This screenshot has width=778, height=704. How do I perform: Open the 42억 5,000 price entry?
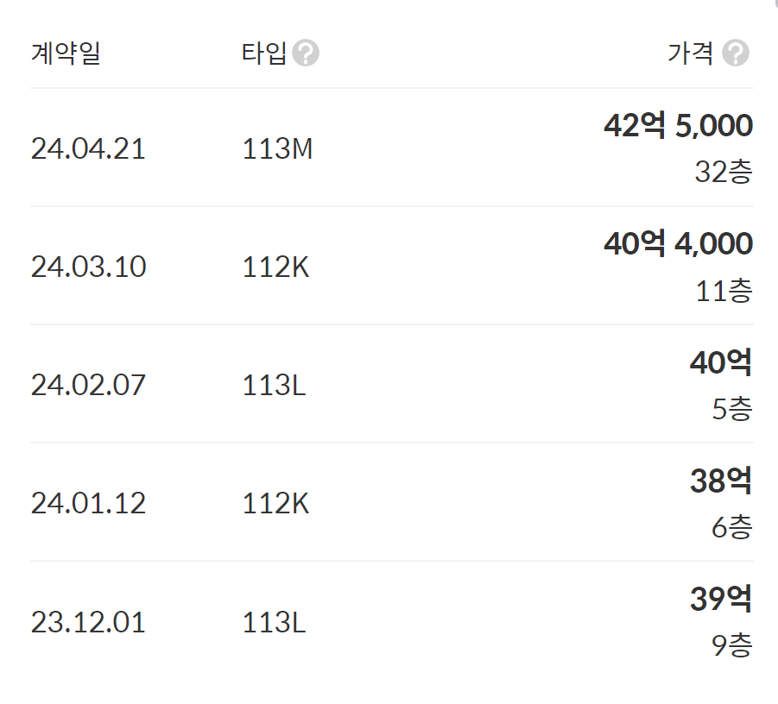(x=678, y=126)
